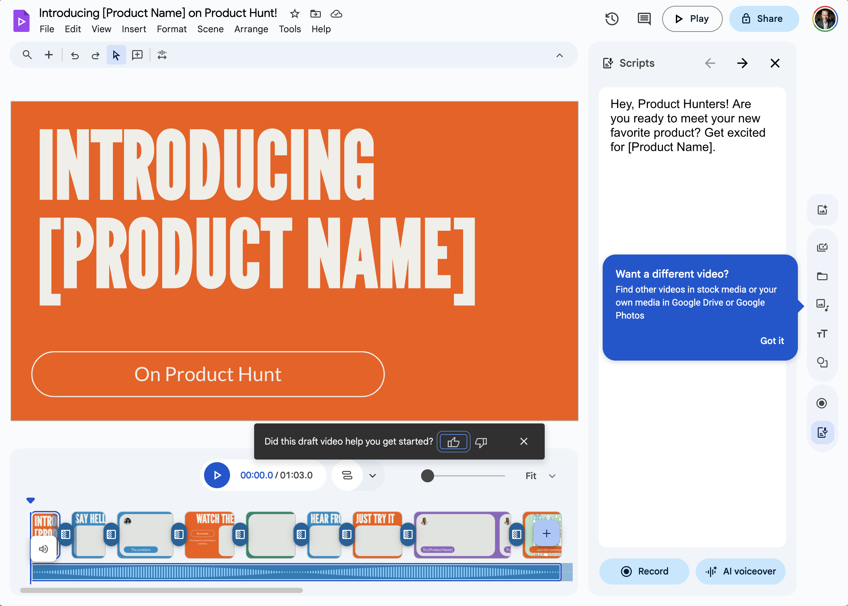Select the HEAR FROM scene thumbnail
Viewport: 848px width, 606px height.
coord(324,535)
